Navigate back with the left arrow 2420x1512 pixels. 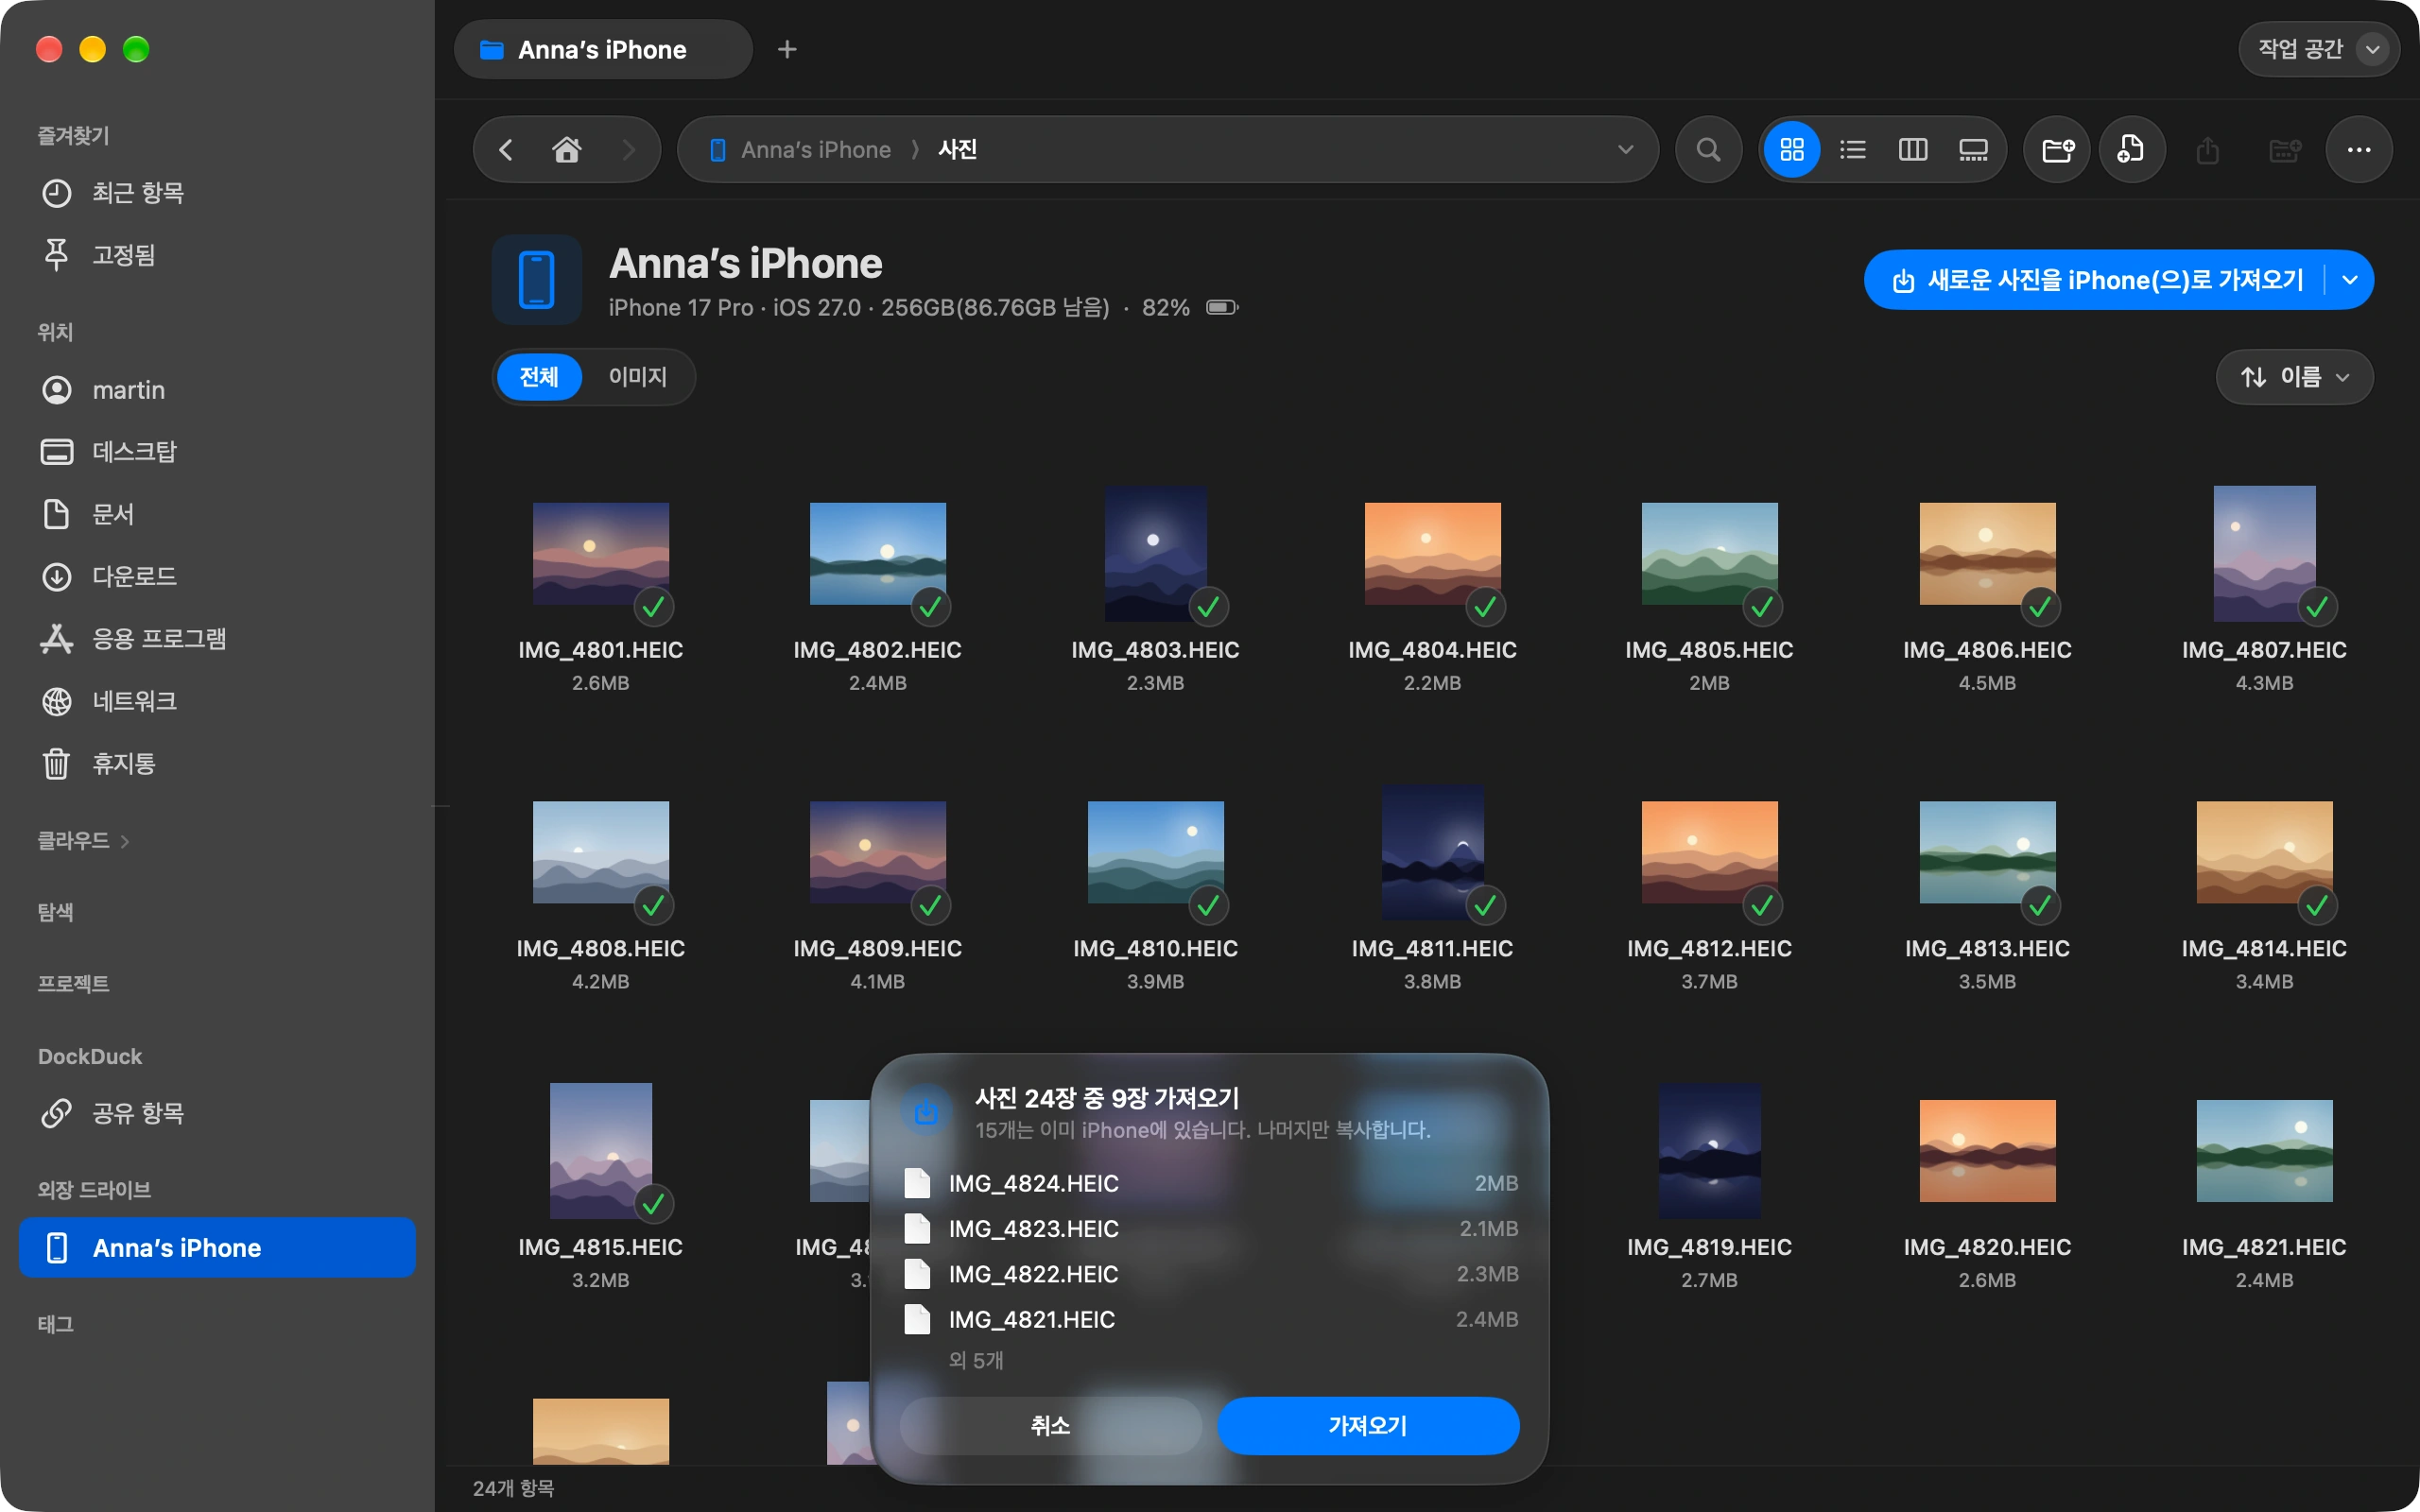[x=506, y=150]
